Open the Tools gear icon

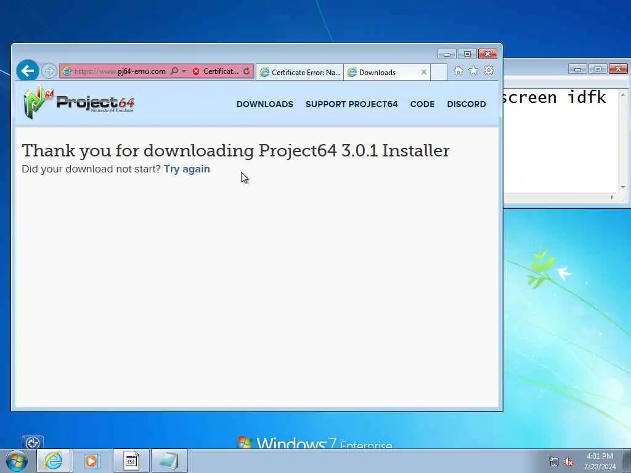click(489, 71)
